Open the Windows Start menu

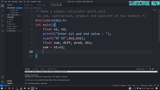[2, 88]
